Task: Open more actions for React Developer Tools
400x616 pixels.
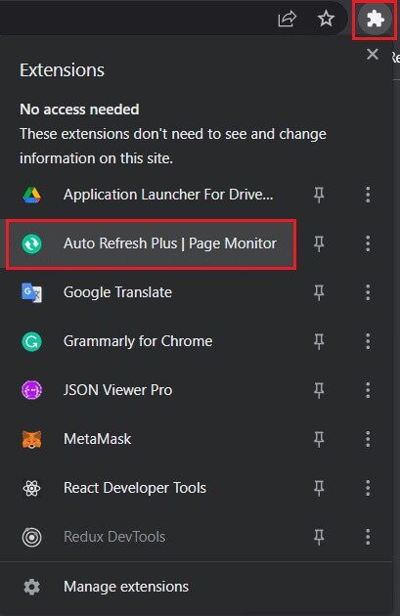Action: (x=368, y=488)
